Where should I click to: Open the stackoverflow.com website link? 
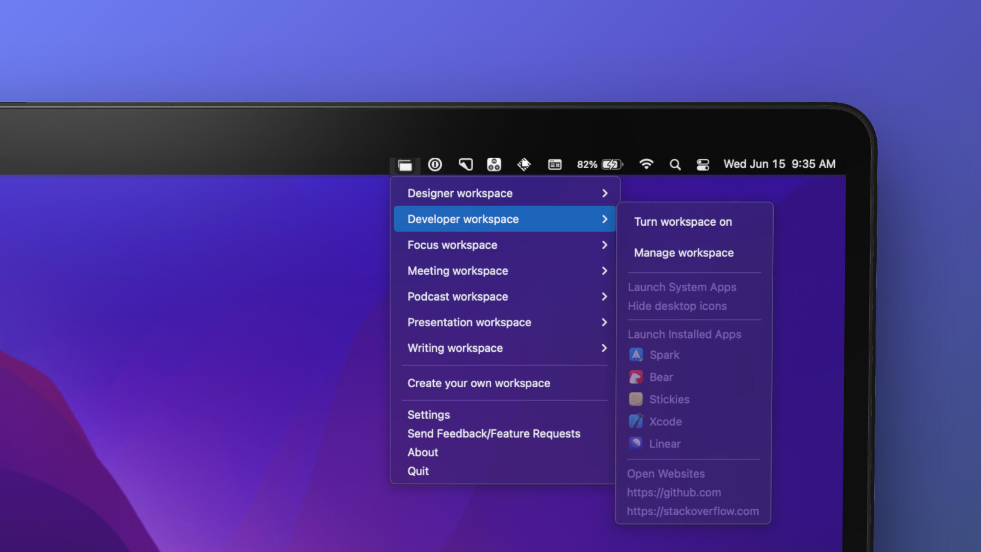pyautogui.click(x=692, y=511)
